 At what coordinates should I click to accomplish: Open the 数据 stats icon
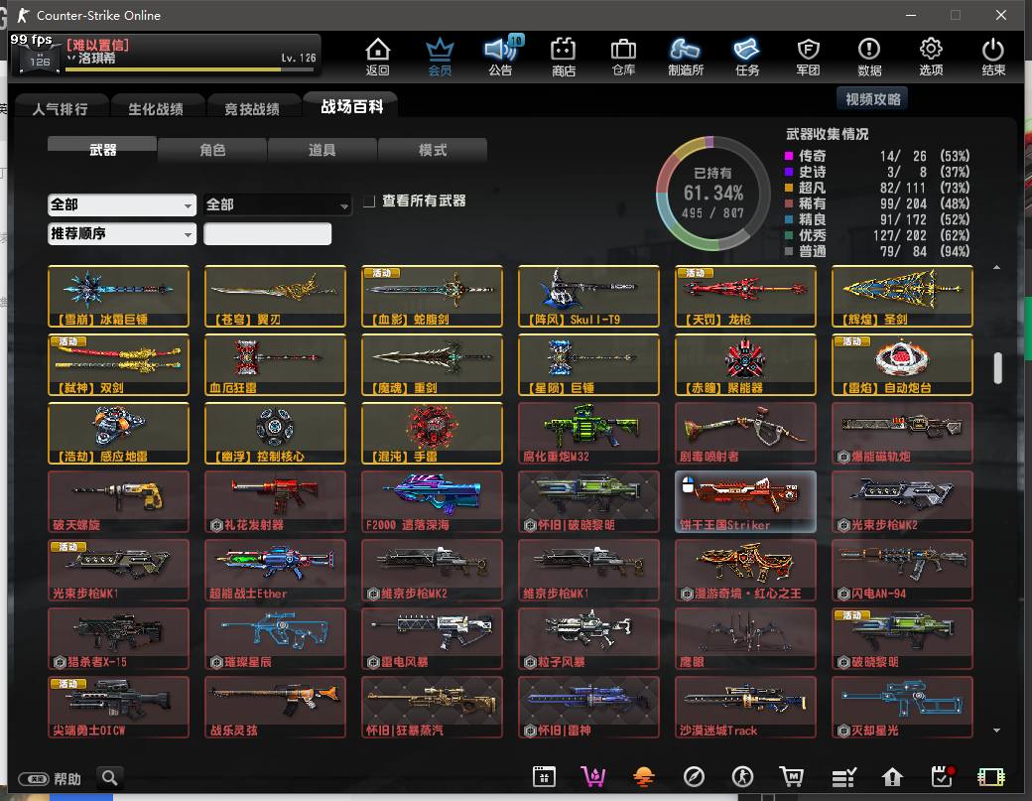[x=869, y=57]
